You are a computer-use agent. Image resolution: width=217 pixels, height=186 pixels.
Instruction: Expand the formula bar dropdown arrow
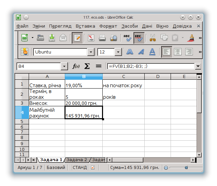198,66
